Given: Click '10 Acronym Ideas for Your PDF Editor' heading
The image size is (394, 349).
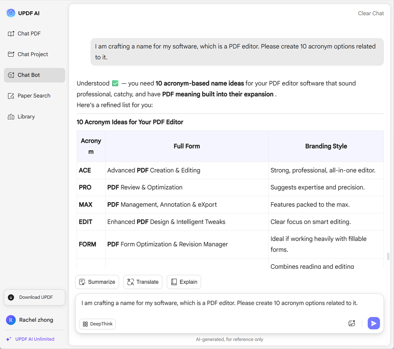Looking at the screenshot, I should (x=130, y=122).
